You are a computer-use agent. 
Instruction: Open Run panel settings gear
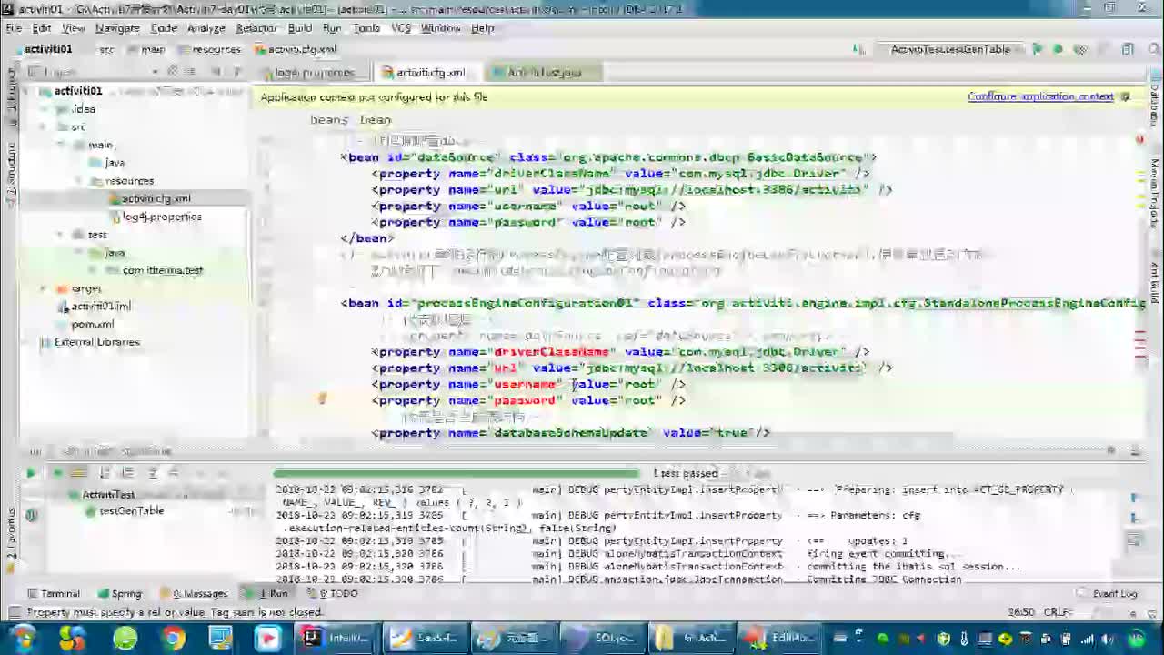tap(1111, 451)
